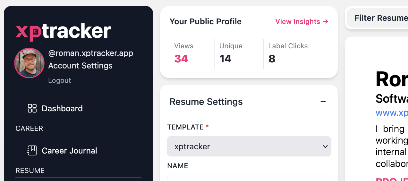Viewport: 408px width, 181px height.
Task: Open the Dashboard grid icon
Action: coord(32,108)
